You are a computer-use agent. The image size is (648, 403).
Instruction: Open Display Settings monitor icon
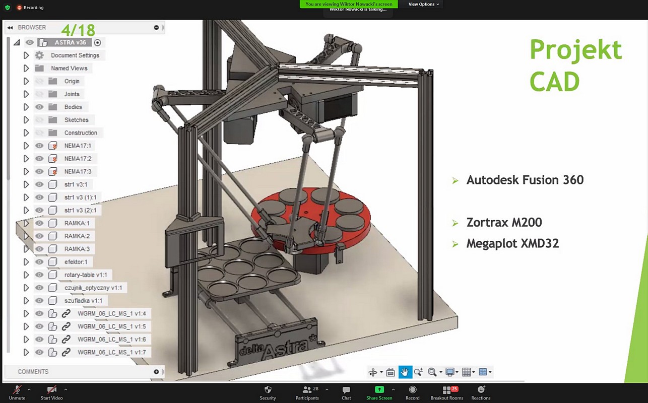coord(450,372)
